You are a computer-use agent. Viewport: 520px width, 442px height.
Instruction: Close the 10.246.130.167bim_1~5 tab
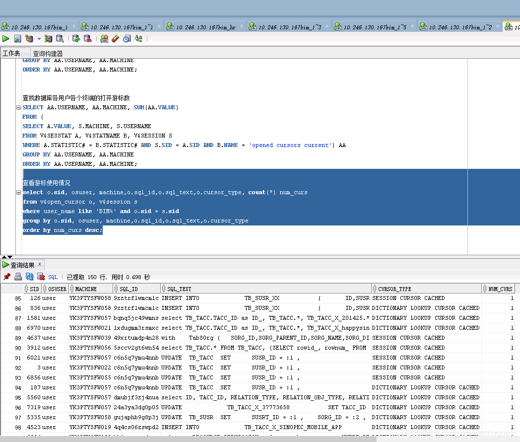pyautogui.click(x=412, y=26)
